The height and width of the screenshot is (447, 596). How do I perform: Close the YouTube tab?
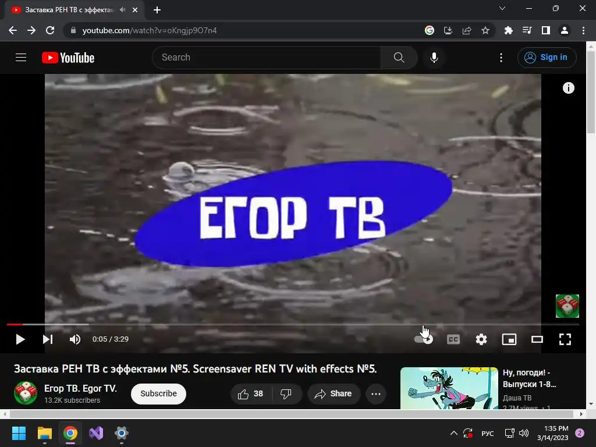pyautogui.click(x=135, y=10)
